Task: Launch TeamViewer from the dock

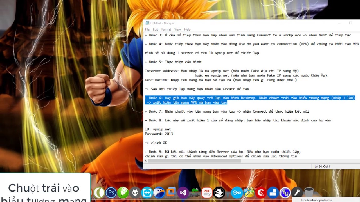Action: (x=147, y=193)
